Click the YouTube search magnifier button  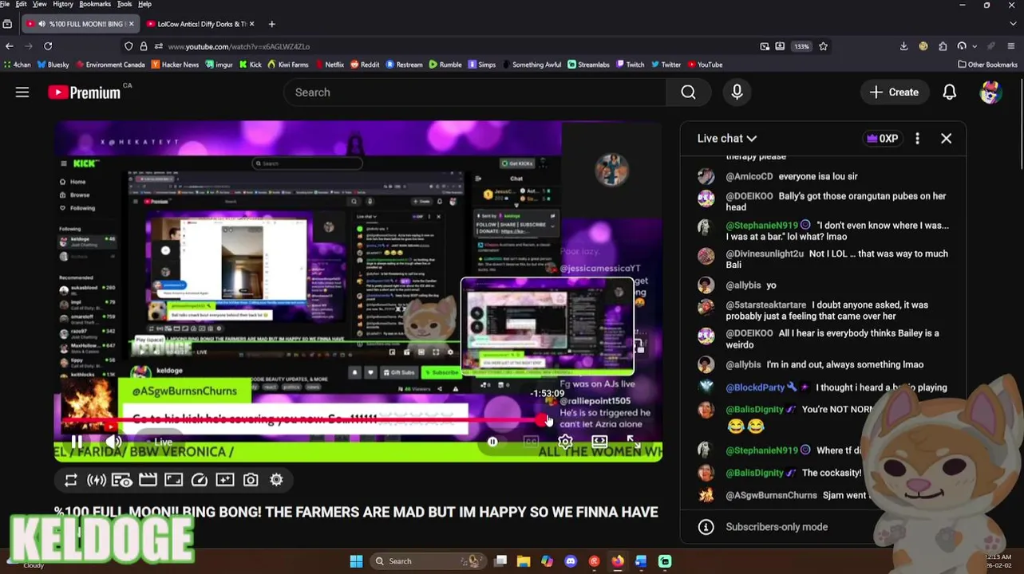click(688, 92)
